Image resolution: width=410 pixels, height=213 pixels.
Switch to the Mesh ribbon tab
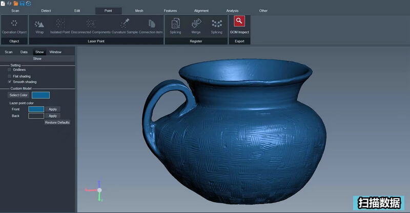pos(139,11)
